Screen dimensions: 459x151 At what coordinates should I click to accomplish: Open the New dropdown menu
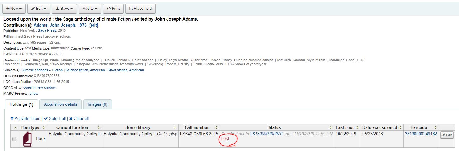[14, 9]
